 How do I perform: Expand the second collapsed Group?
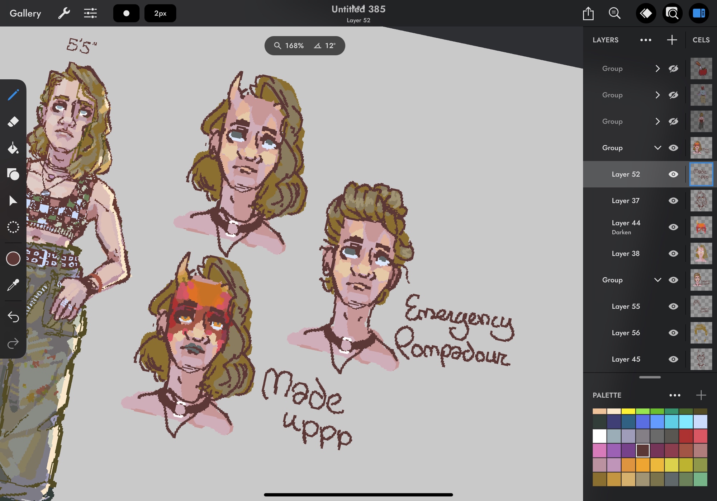coord(657,95)
